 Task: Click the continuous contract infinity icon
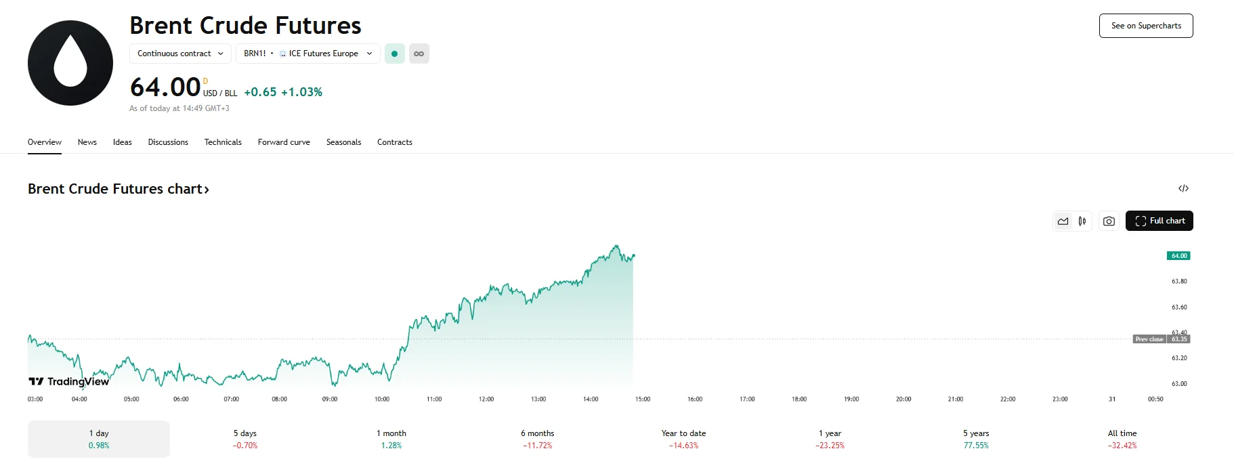pyautogui.click(x=419, y=53)
